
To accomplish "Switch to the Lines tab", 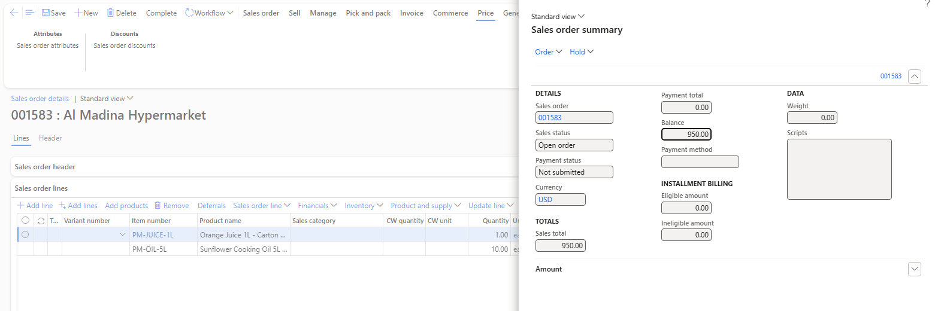I will click(21, 138).
